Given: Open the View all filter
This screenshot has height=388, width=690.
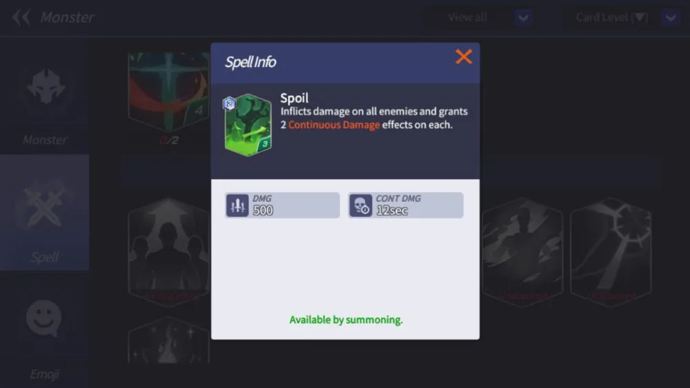Looking at the screenshot, I should tap(467, 18).
